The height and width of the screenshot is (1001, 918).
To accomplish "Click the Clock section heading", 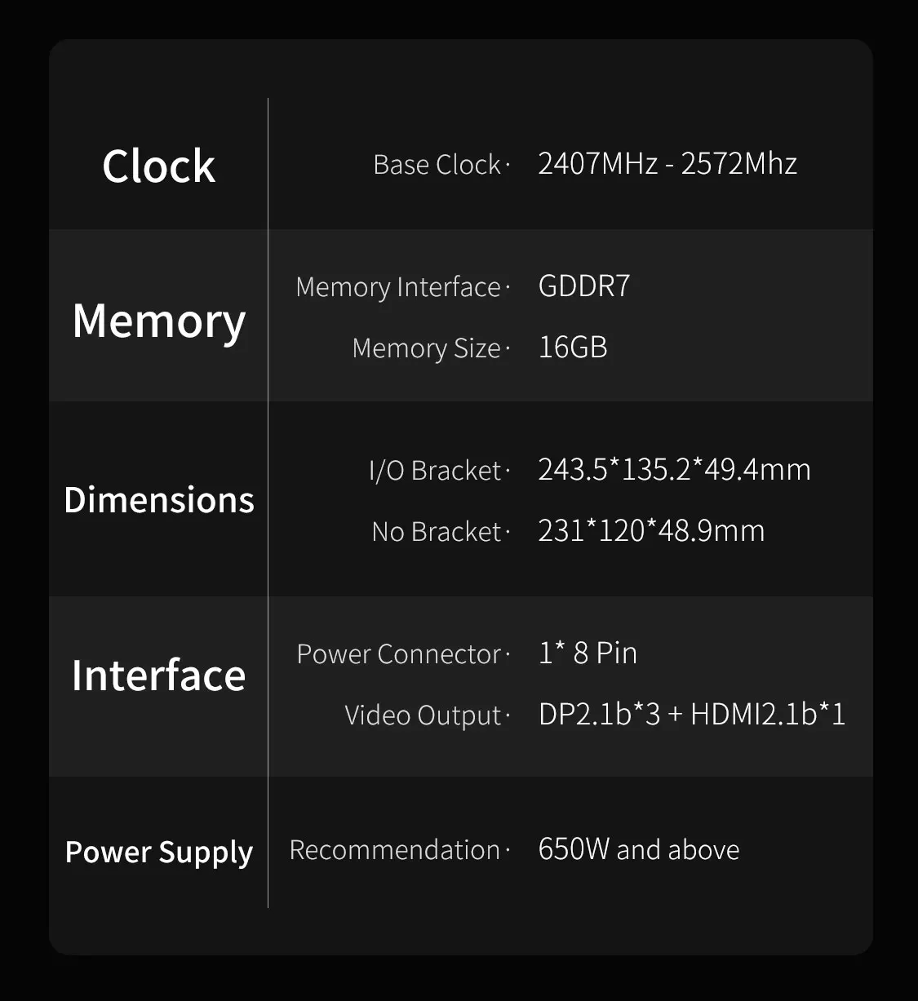I will point(159,166).
